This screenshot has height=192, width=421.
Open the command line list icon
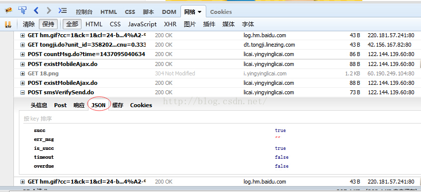63,10
